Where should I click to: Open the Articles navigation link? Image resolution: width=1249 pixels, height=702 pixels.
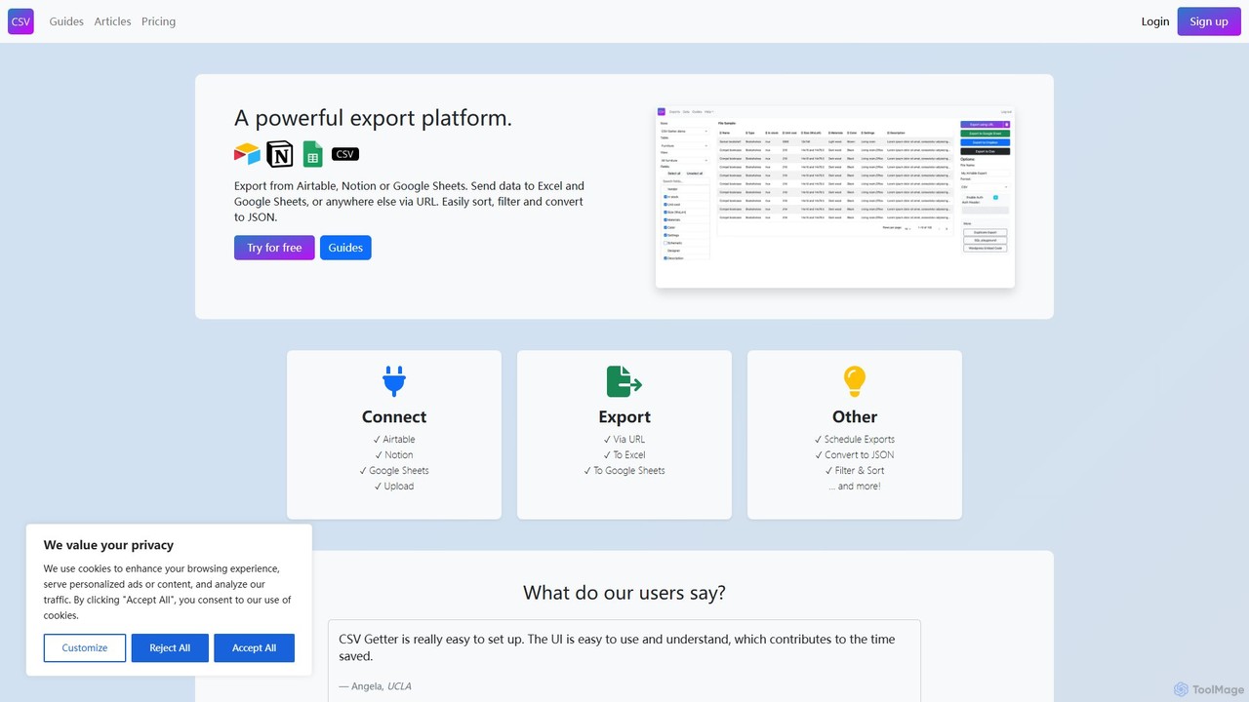(x=112, y=21)
